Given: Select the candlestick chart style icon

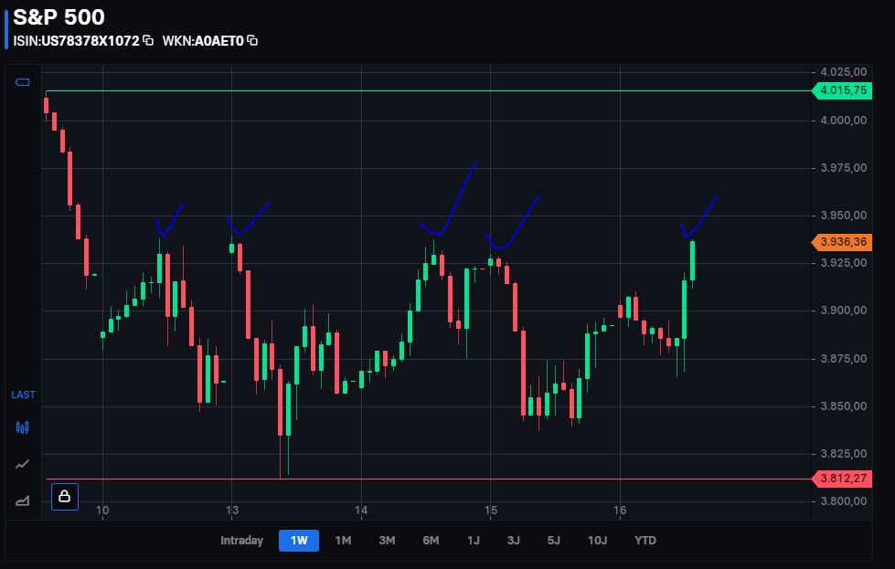Looking at the screenshot, I should tap(21, 427).
